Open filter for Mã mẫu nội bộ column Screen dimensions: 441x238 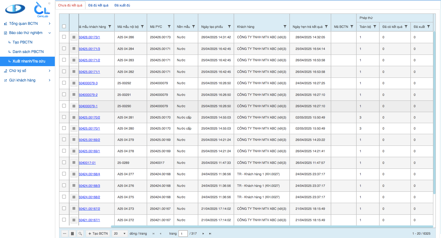[142, 27]
